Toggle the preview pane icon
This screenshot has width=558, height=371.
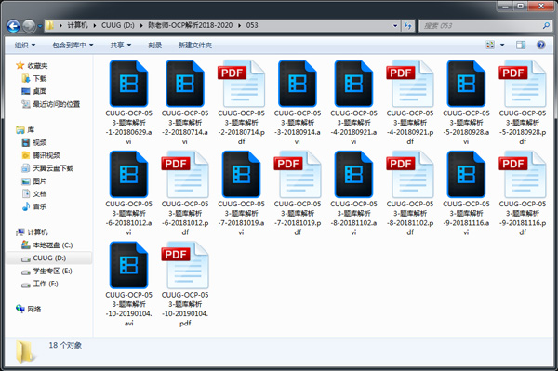coord(521,45)
